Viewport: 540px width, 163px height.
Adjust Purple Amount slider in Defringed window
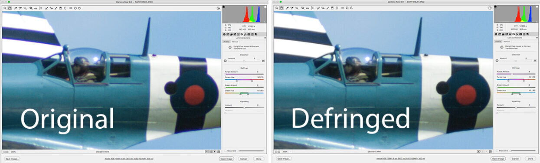click(x=516, y=74)
